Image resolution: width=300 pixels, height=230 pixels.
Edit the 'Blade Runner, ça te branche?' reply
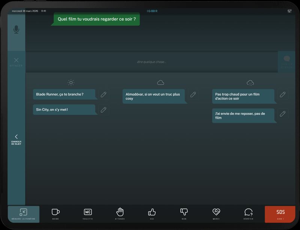pos(103,95)
